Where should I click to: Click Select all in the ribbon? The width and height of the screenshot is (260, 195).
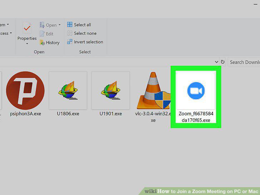[79, 25]
